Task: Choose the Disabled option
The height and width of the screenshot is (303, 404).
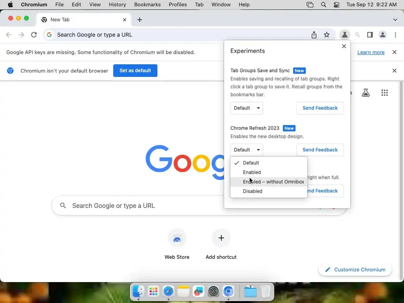Action: [x=269, y=191]
